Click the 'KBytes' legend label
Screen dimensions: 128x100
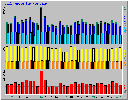point(125,90)
